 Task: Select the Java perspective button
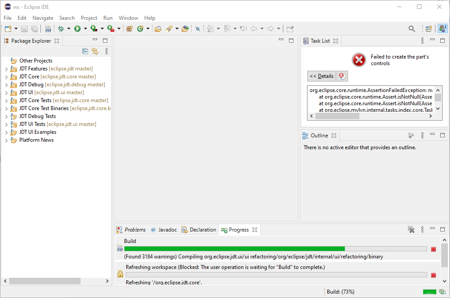(x=443, y=29)
